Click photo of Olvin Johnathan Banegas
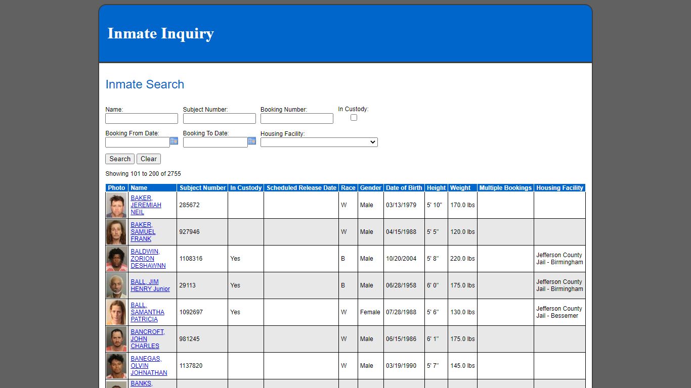 [116, 366]
